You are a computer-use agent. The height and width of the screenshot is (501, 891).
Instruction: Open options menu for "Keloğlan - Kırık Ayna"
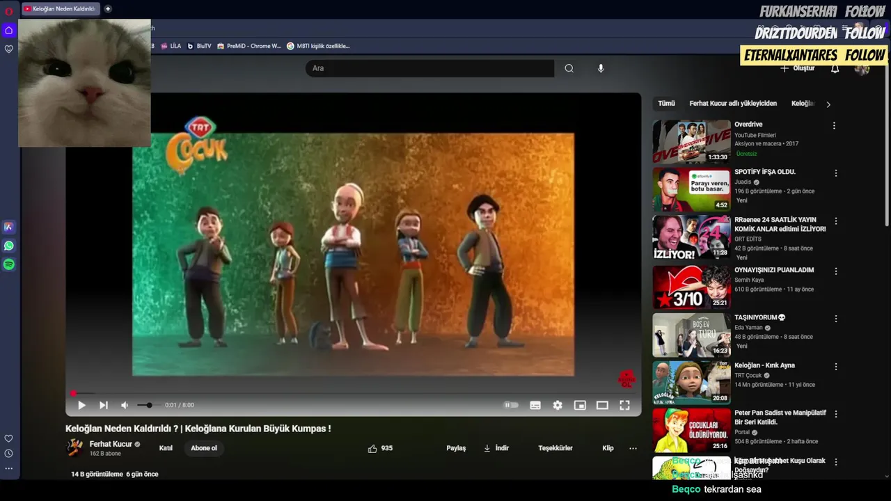point(836,367)
